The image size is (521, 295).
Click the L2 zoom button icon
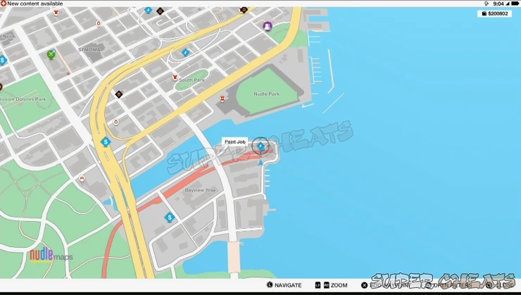(x=318, y=285)
